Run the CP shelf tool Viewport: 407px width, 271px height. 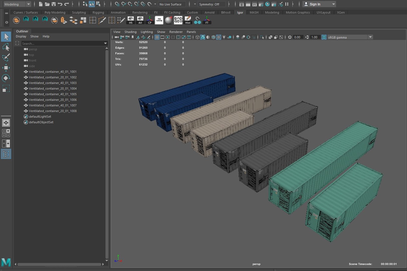click(x=150, y=20)
